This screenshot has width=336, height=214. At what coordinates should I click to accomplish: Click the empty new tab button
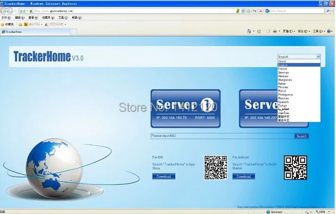(x=74, y=32)
